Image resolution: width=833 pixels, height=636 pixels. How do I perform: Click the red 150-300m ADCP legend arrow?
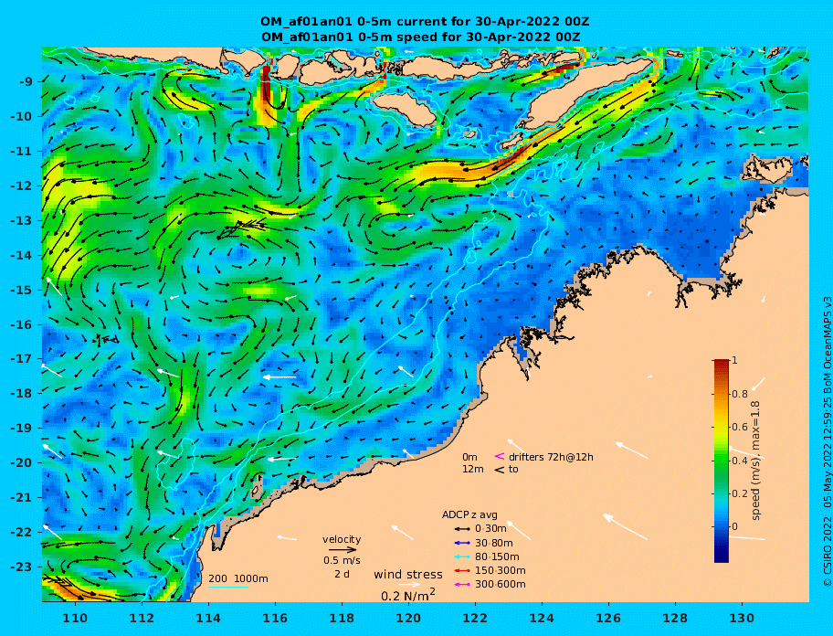[x=461, y=570]
